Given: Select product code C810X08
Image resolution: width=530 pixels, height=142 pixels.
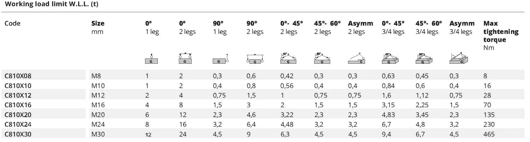Looking at the screenshot, I should (x=18, y=76).
